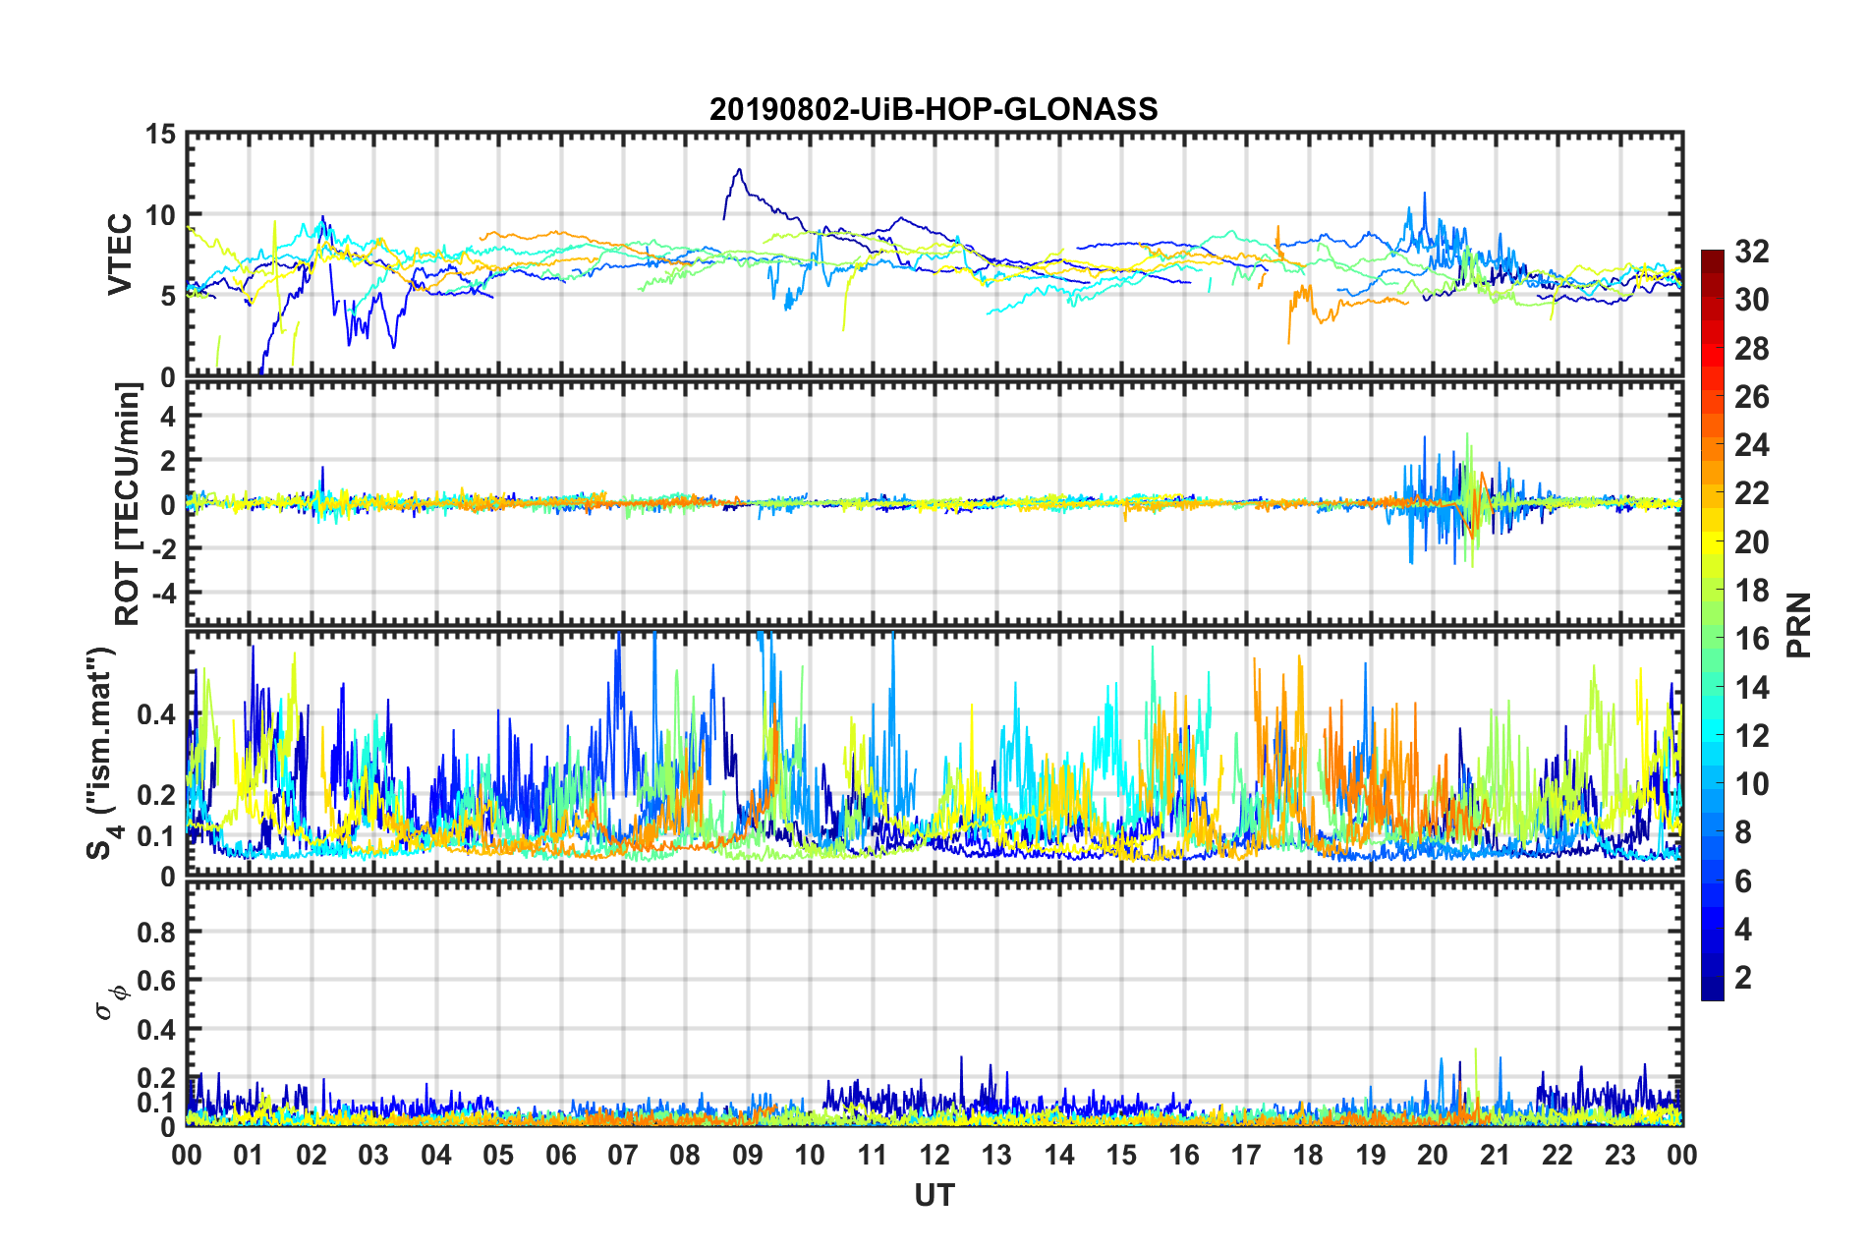Pick the dark blue bottom of the colorbar
Image resolution: width=1869 pixels, height=1250 pixels.
1712,993
